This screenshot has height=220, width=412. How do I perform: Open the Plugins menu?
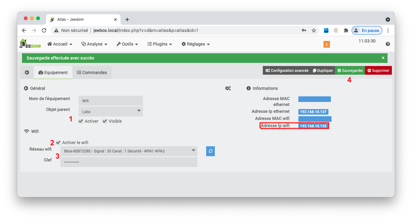point(159,44)
